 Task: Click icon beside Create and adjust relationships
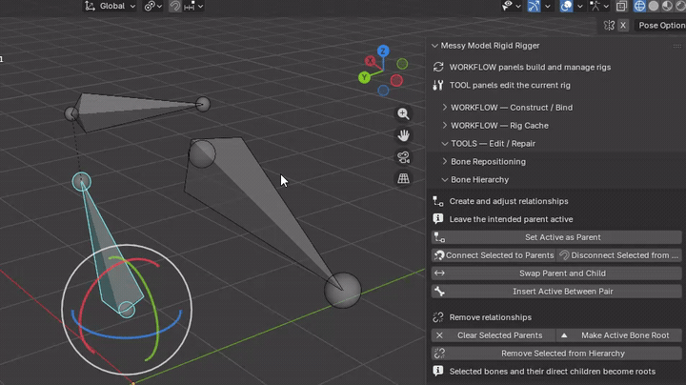click(x=438, y=201)
